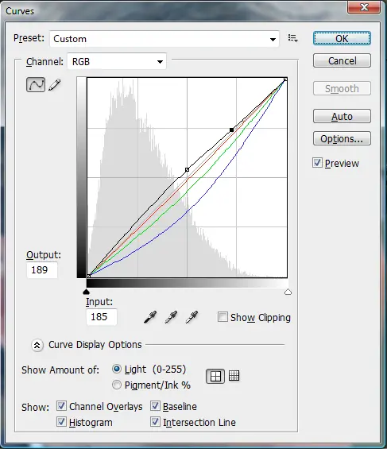Uncheck the Preview checkbox
Screen dimensions: 387x449
click(317, 163)
